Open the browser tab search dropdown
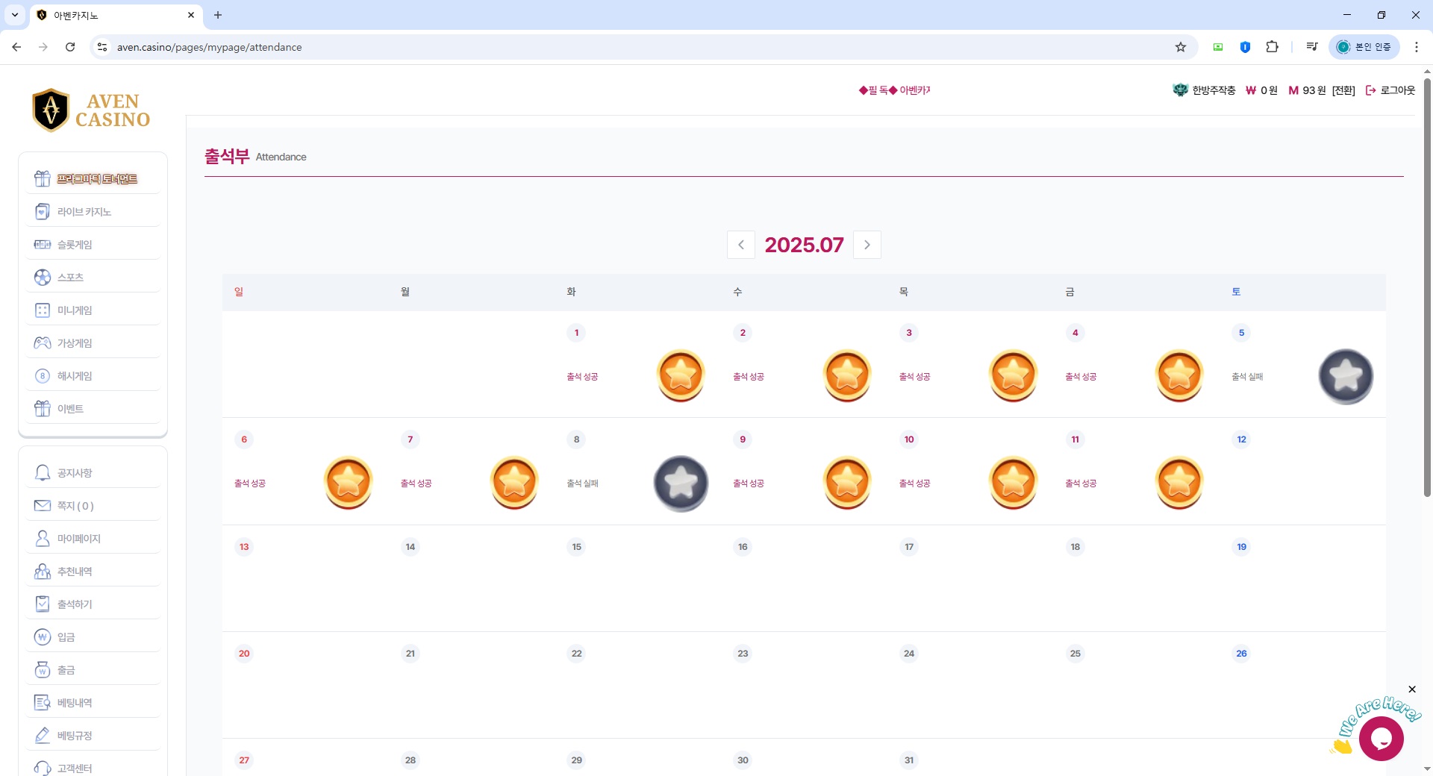 [x=15, y=15]
